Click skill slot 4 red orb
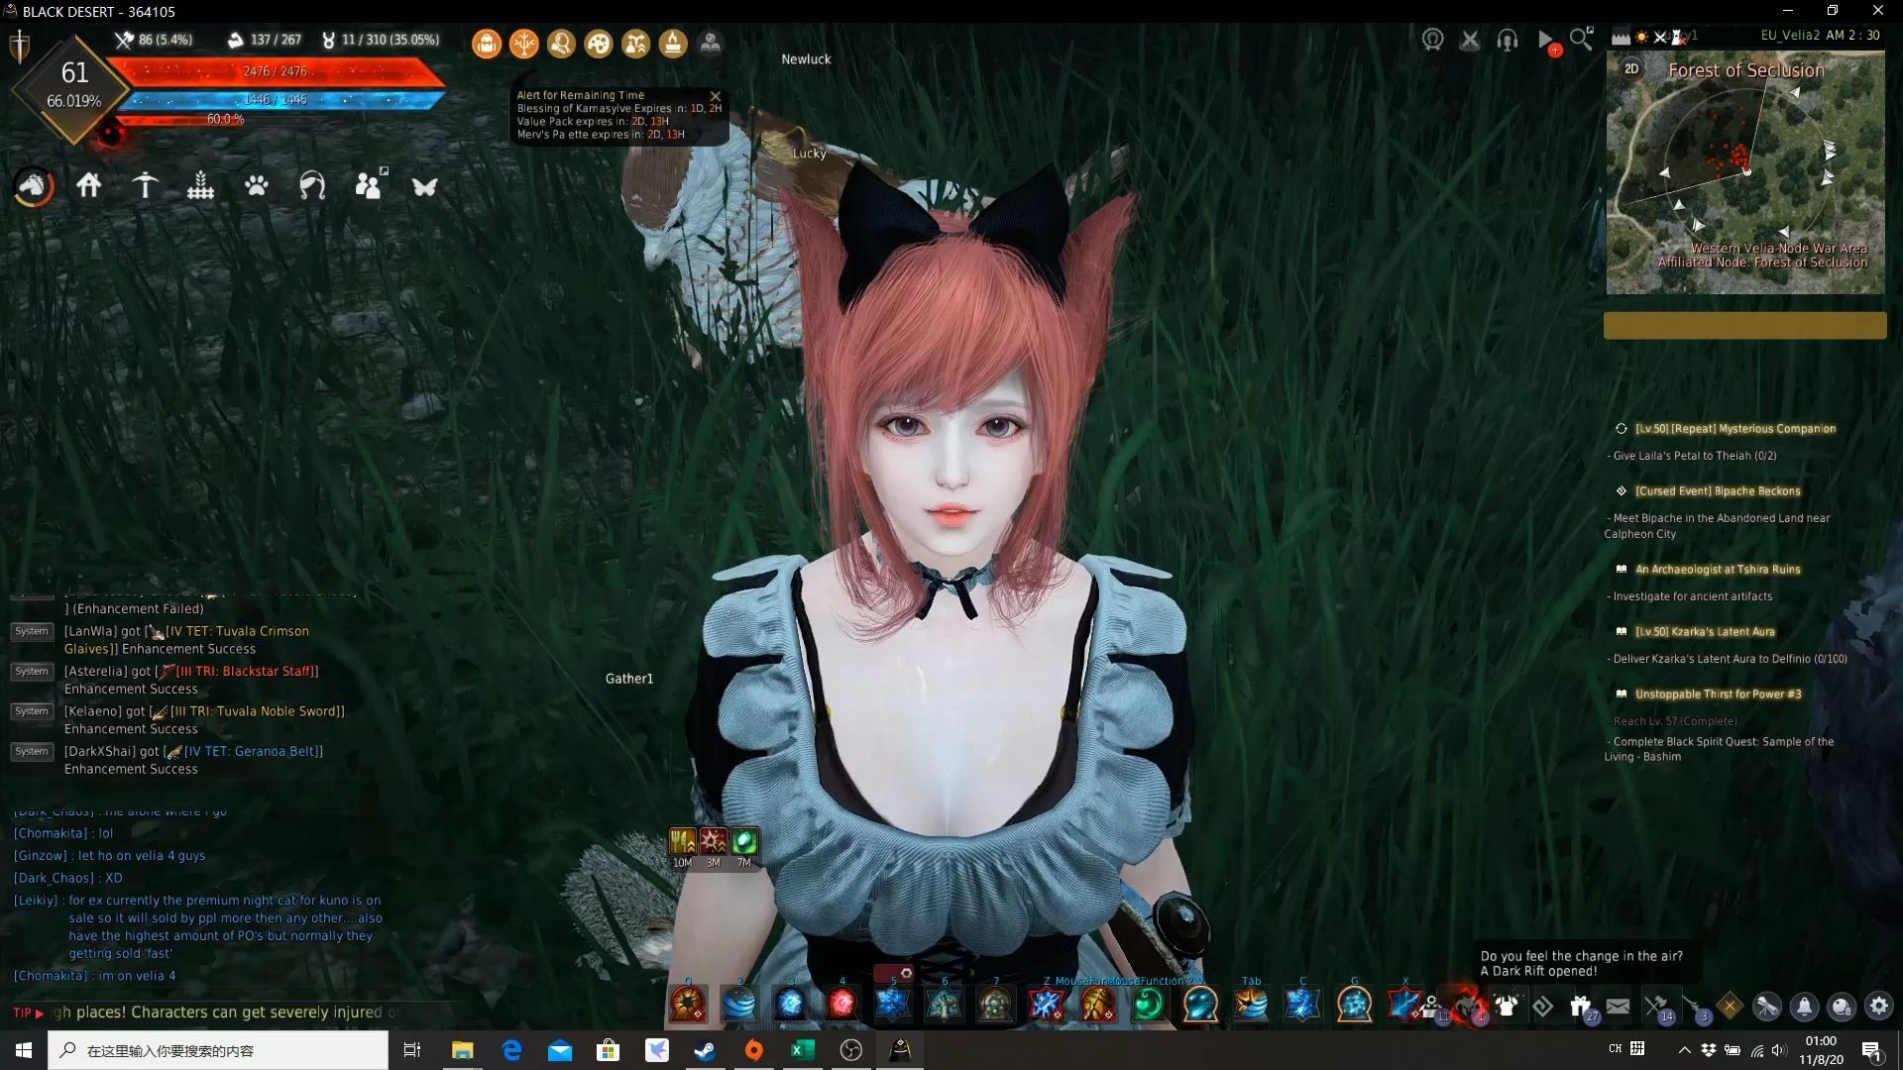The height and width of the screenshot is (1070, 1903). point(842,1004)
